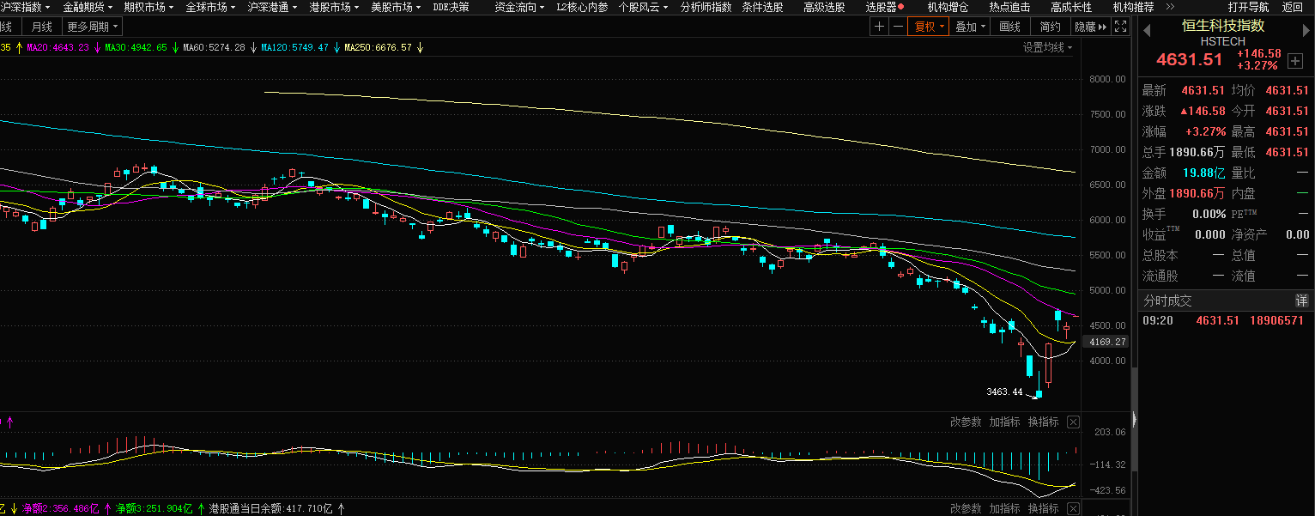Click MA250:6676.57 label text

coord(378,47)
